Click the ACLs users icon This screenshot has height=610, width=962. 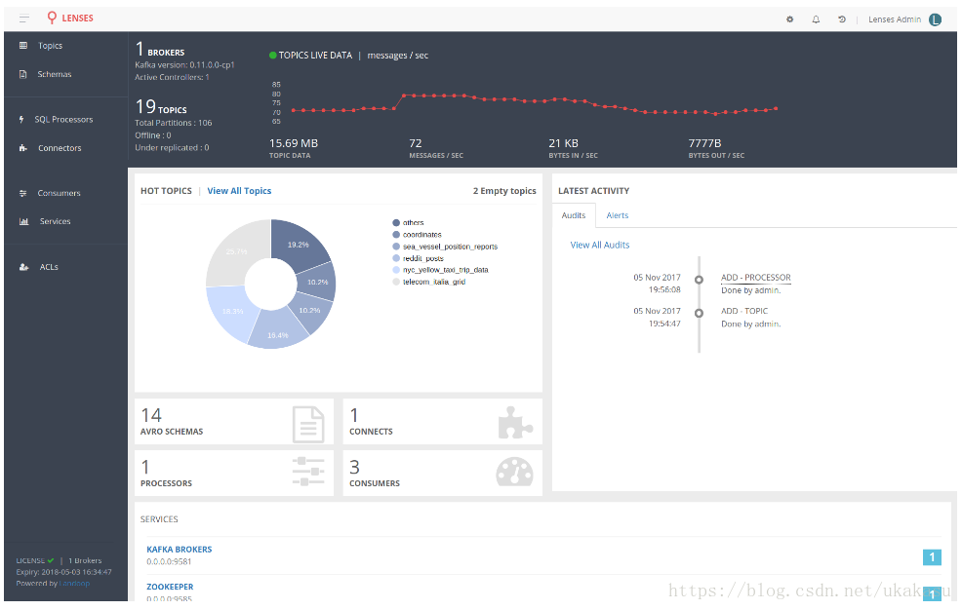[24, 267]
